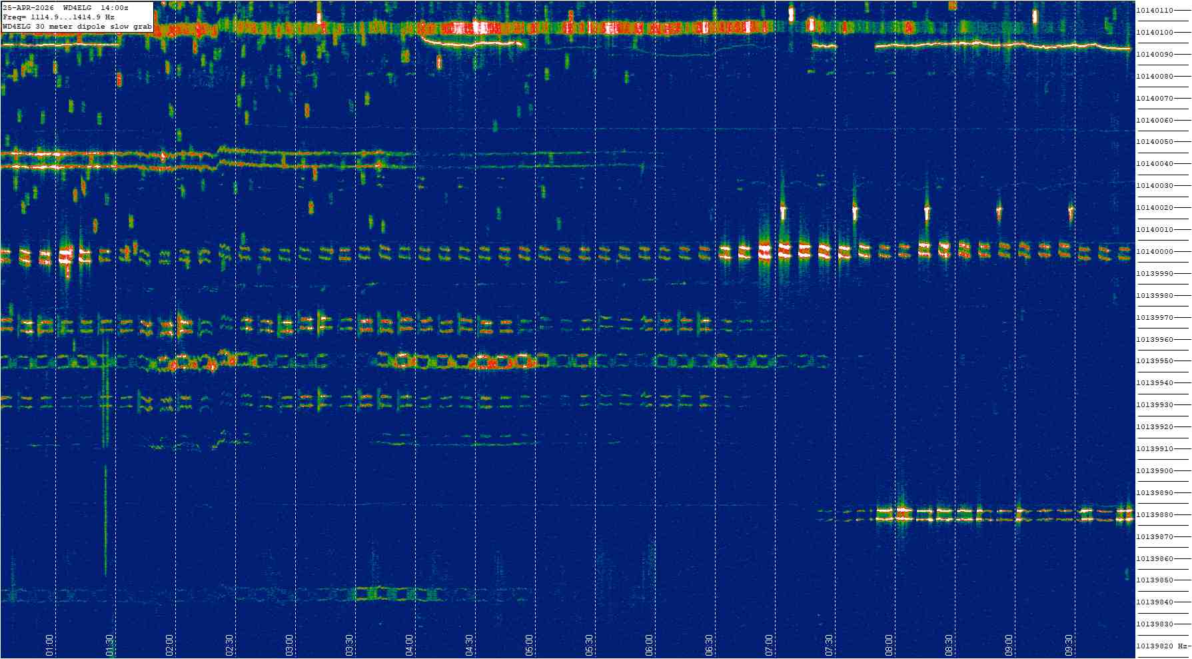
Task: Click the 08:30 time axis label
Action: coord(949,645)
